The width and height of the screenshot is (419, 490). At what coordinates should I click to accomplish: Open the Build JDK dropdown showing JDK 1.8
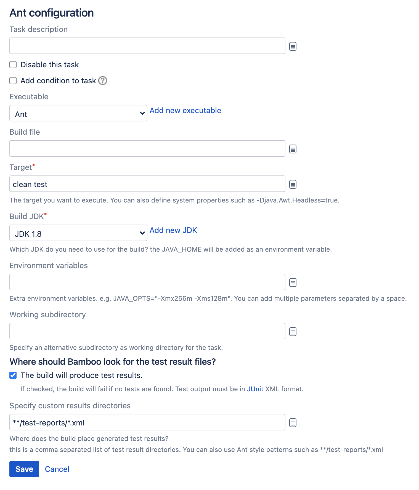pyautogui.click(x=78, y=233)
